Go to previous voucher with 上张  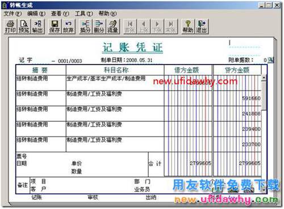144,27
